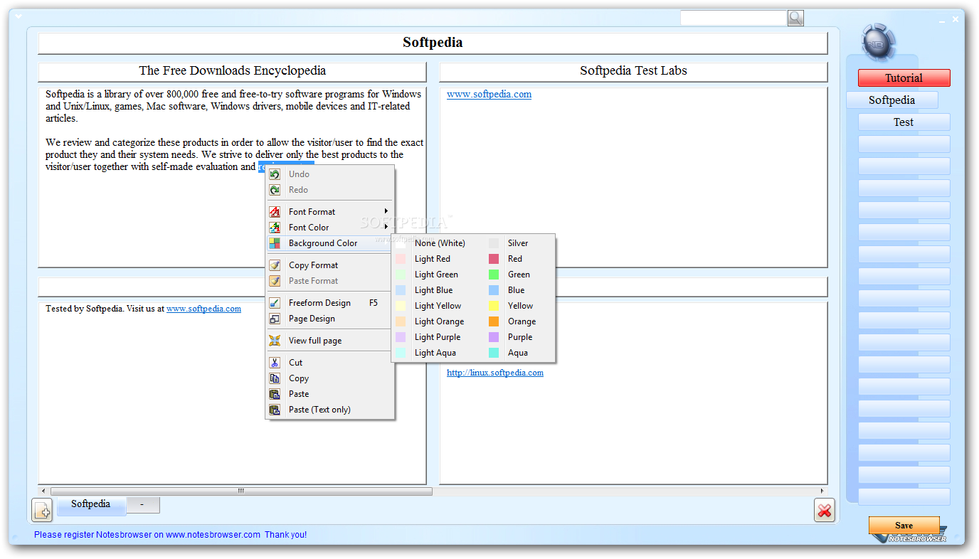
Task: Expand the Font Format submenu arrow
Action: [x=386, y=211]
